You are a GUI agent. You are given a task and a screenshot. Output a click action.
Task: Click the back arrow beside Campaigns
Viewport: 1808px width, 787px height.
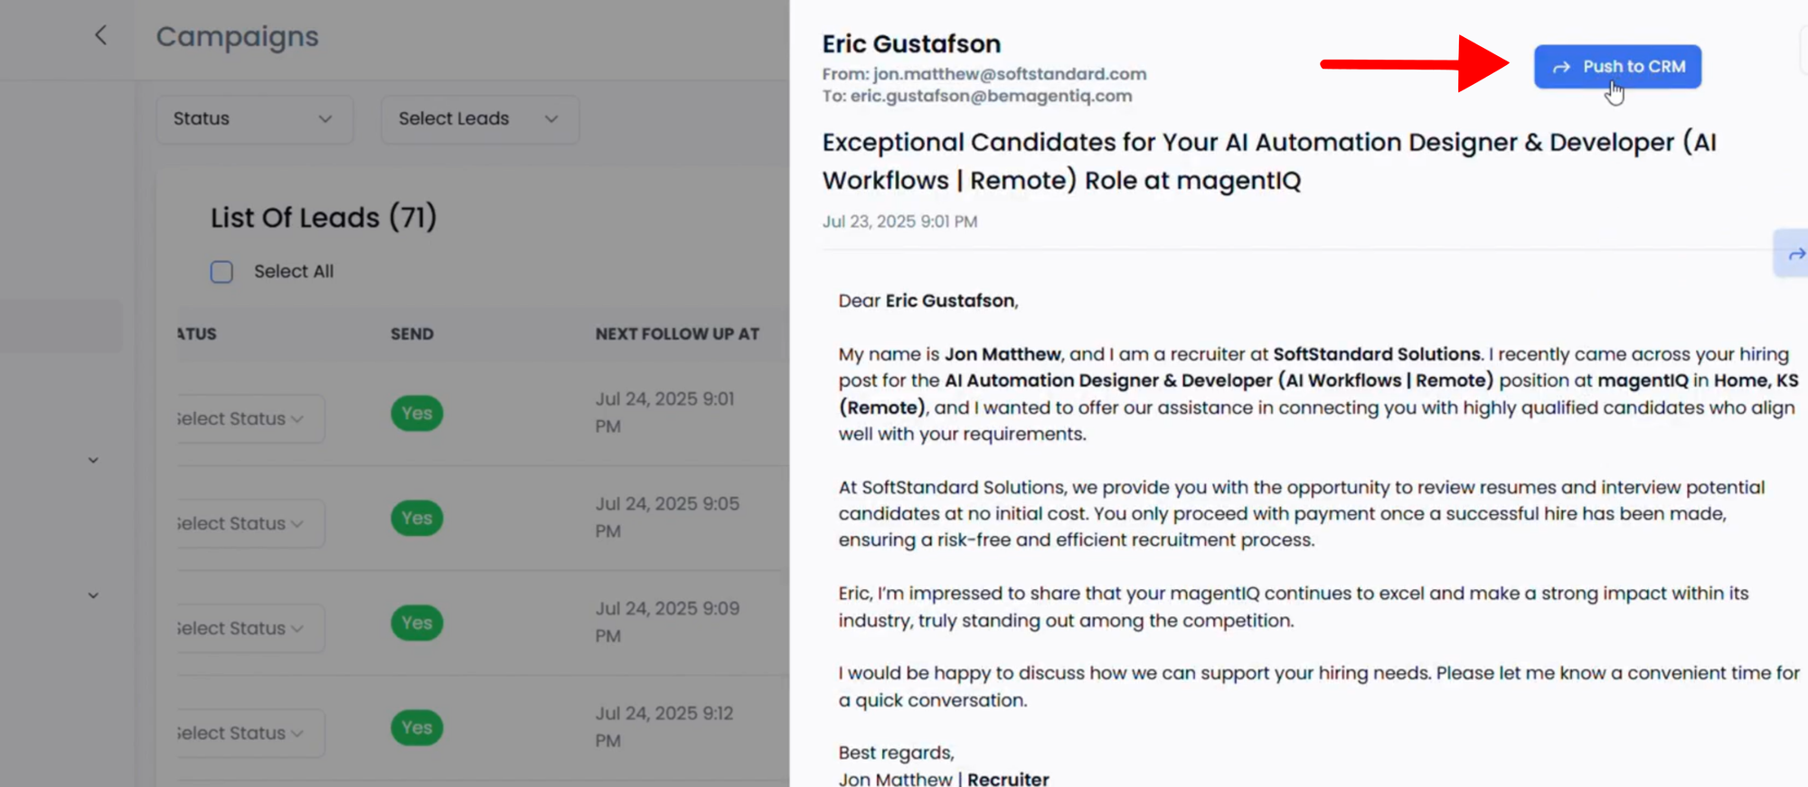pyautogui.click(x=100, y=35)
